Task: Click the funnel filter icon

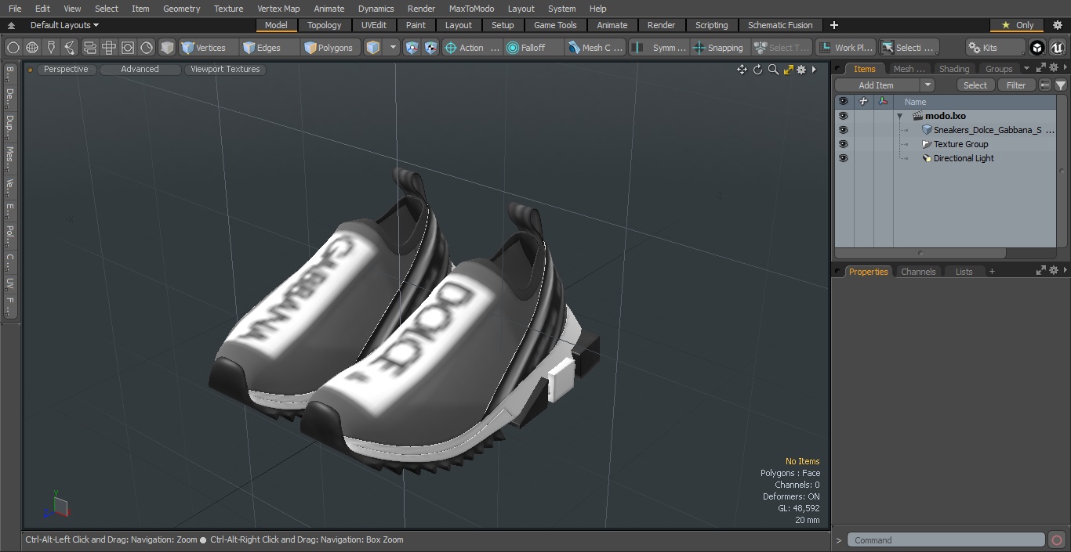Action: click(x=1060, y=85)
